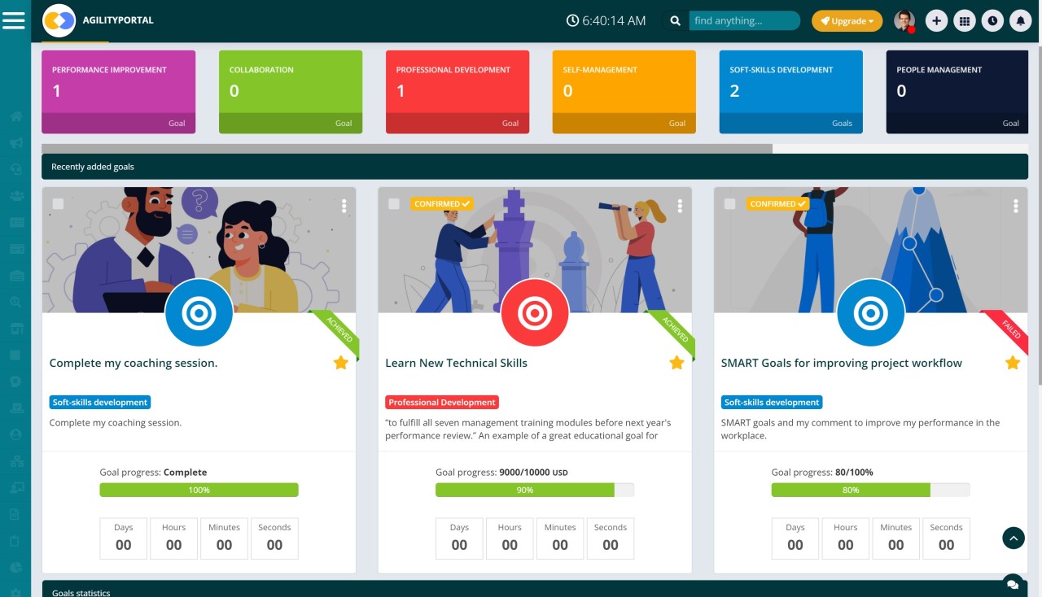Image resolution: width=1042 pixels, height=597 pixels.
Task: Open the notifications bell icon
Action: (x=1020, y=20)
